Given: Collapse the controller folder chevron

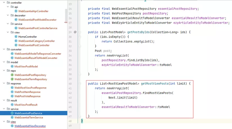Looking at the screenshot, I should 4,3.
